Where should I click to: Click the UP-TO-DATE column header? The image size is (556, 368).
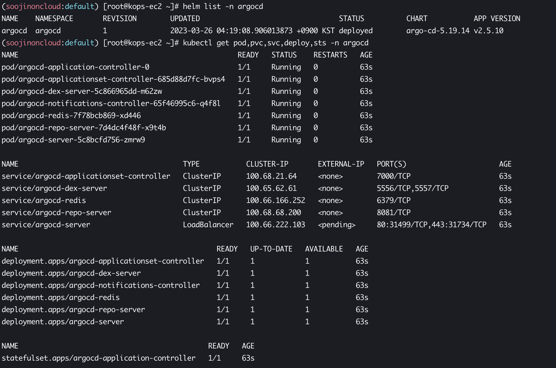coord(271,249)
